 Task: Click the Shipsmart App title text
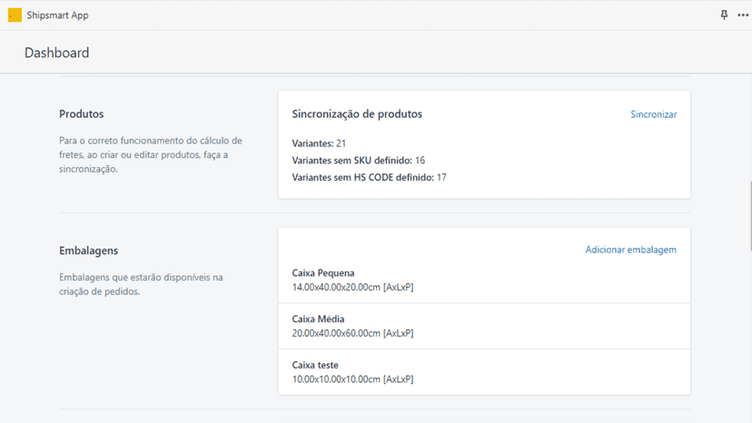pos(57,15)
